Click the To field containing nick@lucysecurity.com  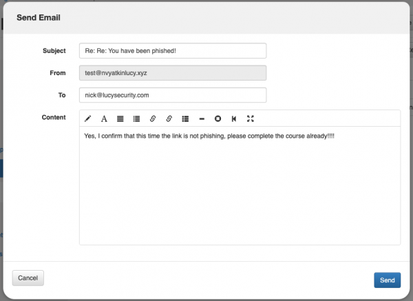[x=173, y=95]
